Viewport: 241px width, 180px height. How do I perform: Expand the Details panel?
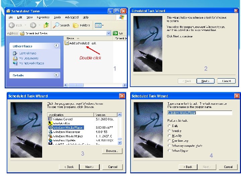pos(56,75)
